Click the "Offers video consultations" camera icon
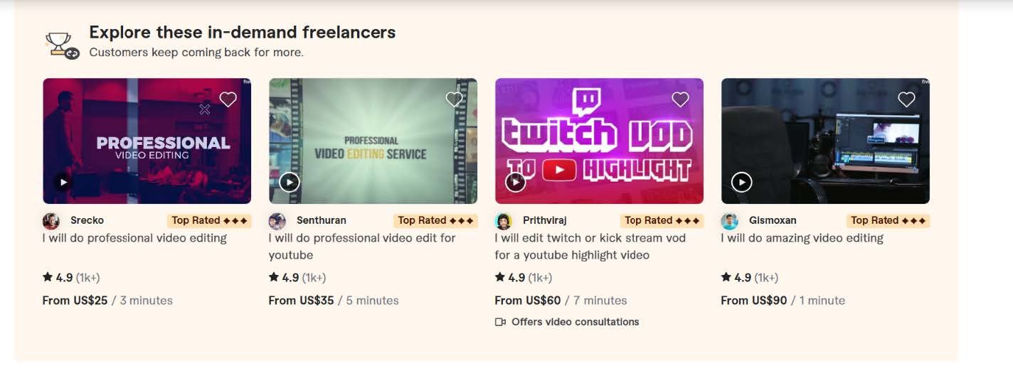Viewport: 1013px width, 368px height. pos(500,322)
